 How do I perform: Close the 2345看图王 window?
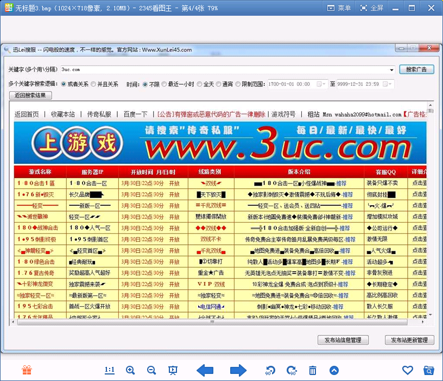(x=431, y=8)
